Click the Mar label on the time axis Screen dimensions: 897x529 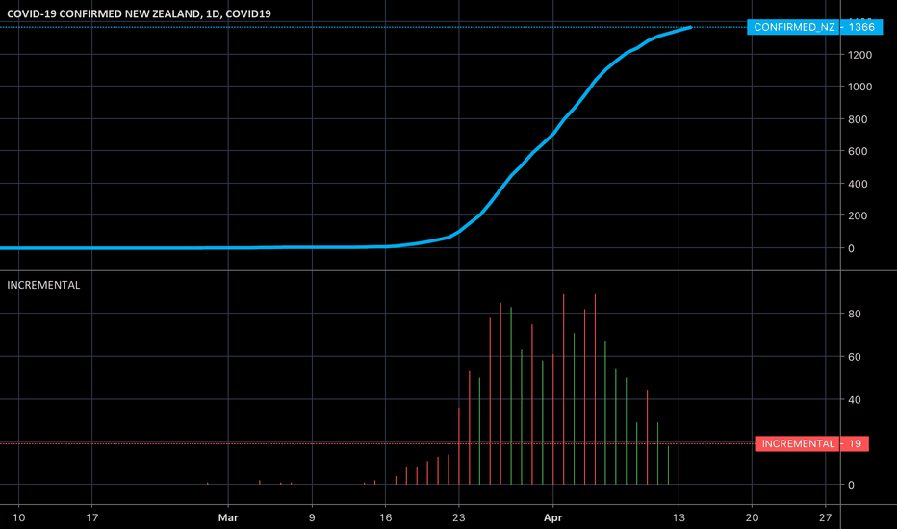coord(228,517)
